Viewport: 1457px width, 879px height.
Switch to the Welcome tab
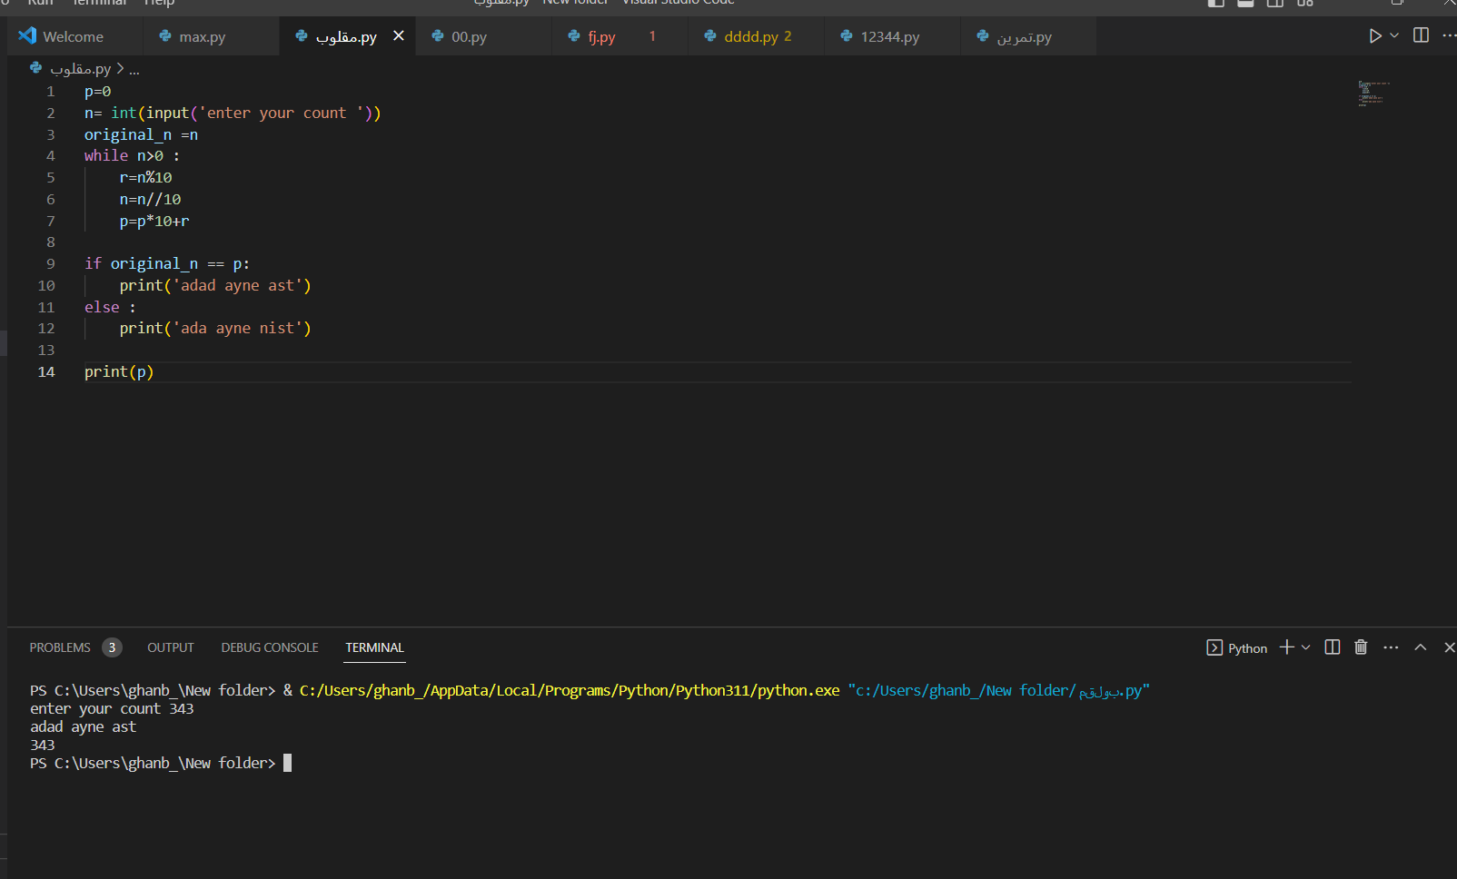74,36
